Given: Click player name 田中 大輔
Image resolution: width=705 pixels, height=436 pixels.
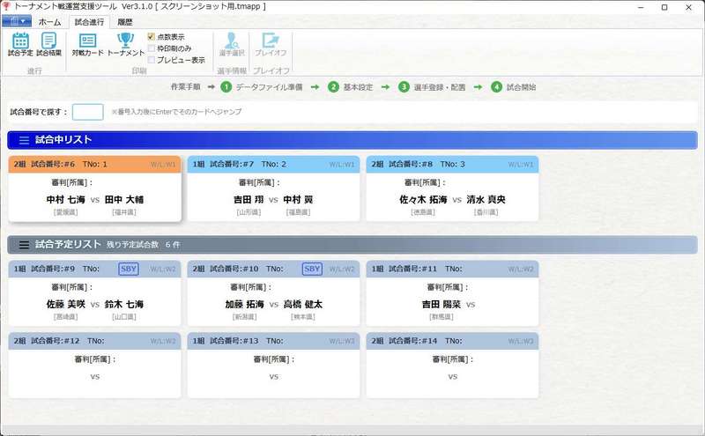Looking at the screenshot, I should tap(124, 200).
